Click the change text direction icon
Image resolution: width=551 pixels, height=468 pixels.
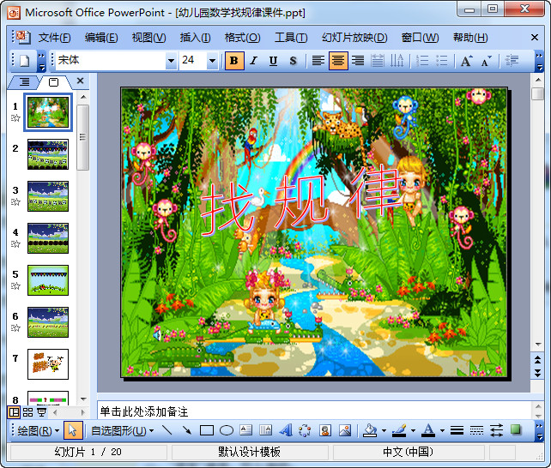click(397, 61)
